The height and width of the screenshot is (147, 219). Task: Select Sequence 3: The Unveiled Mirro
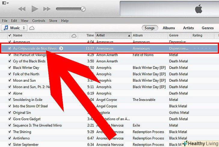[x=37, y=125]
